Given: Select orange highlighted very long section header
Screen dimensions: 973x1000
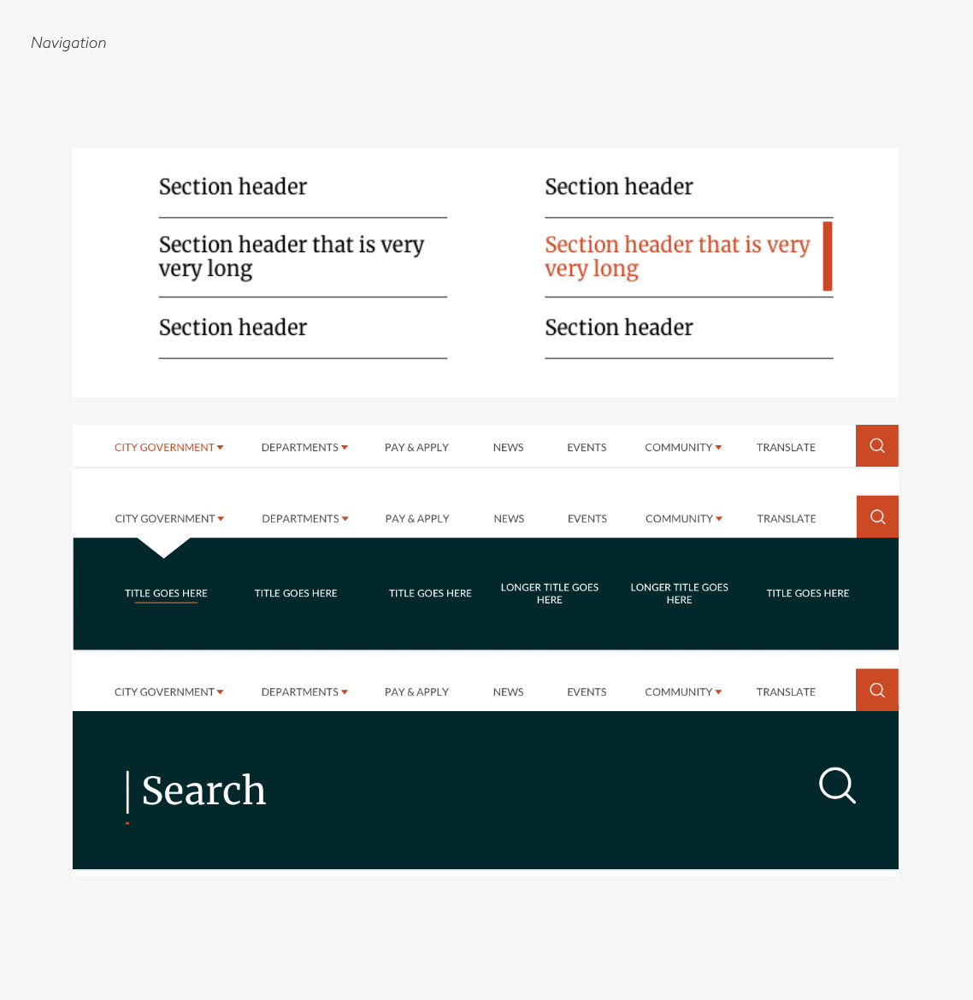Looking at the screenshot, I should click(677, 256).
